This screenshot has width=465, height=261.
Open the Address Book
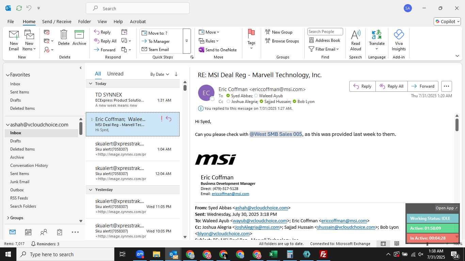pos(325,40)
